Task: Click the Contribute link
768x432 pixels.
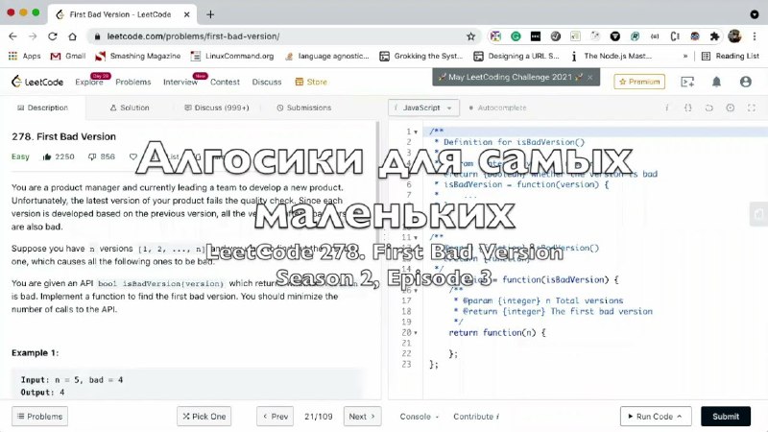Action: [476, 417]
